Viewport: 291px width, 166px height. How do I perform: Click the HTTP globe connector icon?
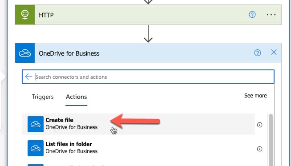[x=25, y=15]
